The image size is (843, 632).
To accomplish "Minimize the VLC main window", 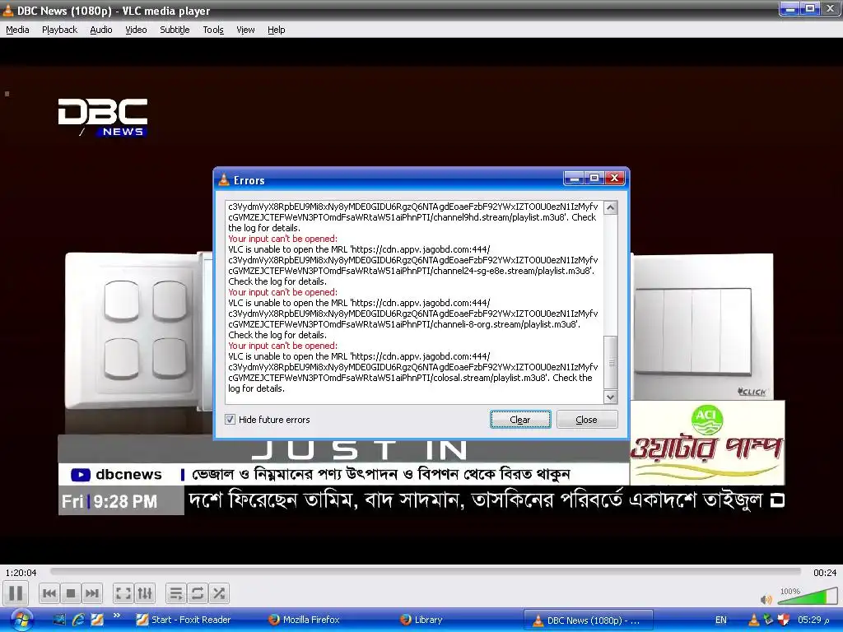I will click(x=789, y=9).
